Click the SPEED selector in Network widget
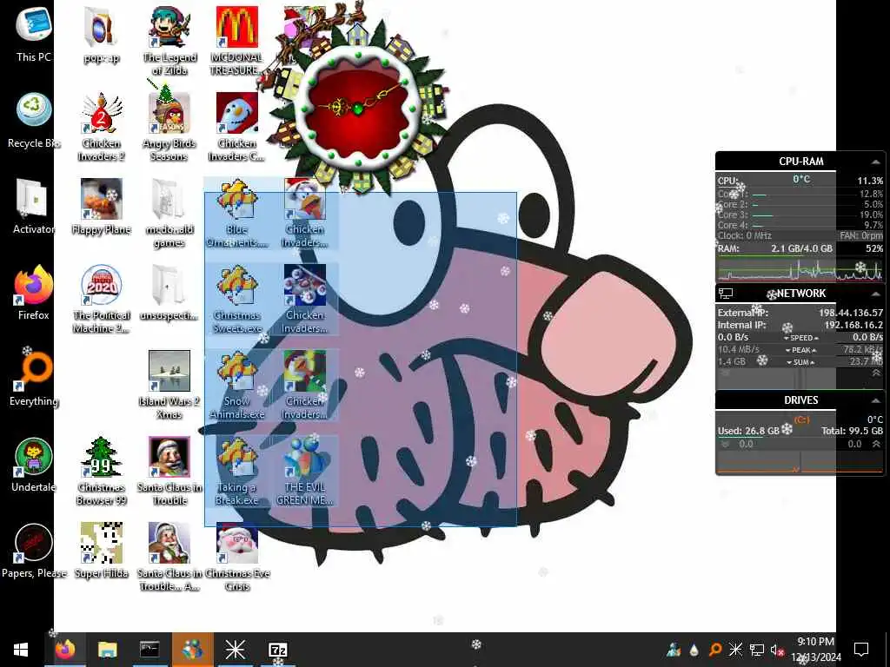Image resolution: width=890 pixels, height=667 pixels. (801, 338)
